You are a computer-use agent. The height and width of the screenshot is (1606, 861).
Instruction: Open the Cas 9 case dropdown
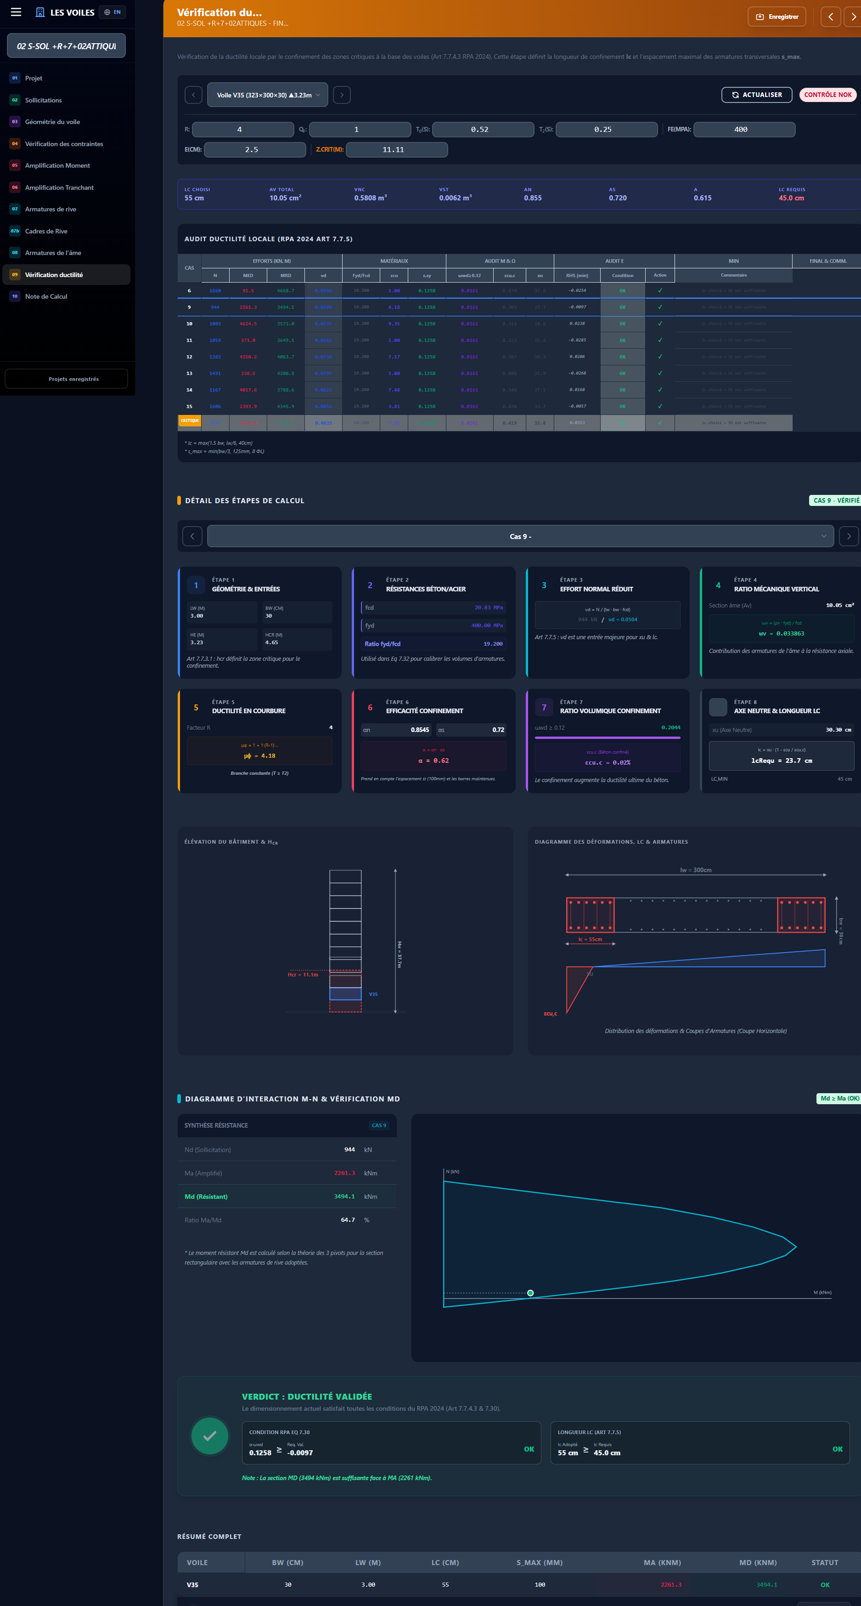521,535
